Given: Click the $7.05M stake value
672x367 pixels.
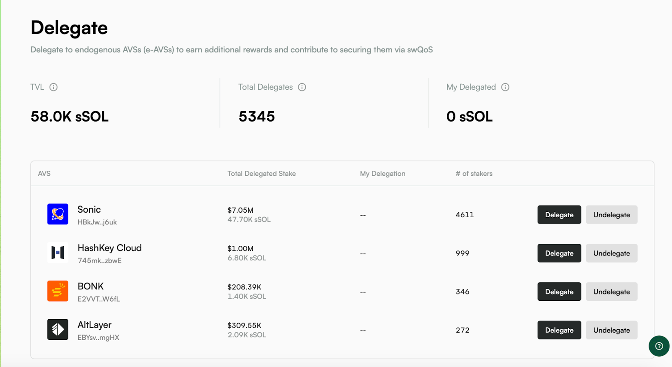Looking at the screenshot, I should 240,210.
